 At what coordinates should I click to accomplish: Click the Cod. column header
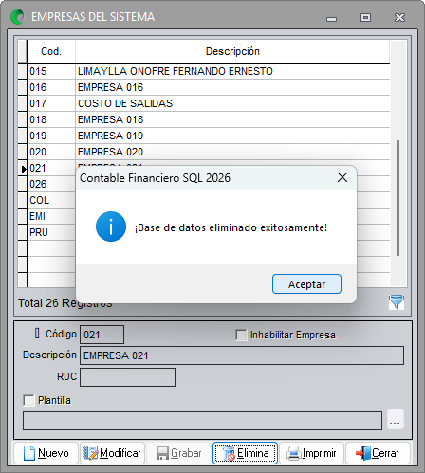pyautogui.click(x=51, y=51)
